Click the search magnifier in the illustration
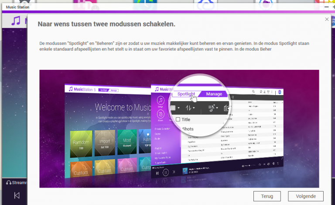 pyautogui.click(x=253, y=92)
